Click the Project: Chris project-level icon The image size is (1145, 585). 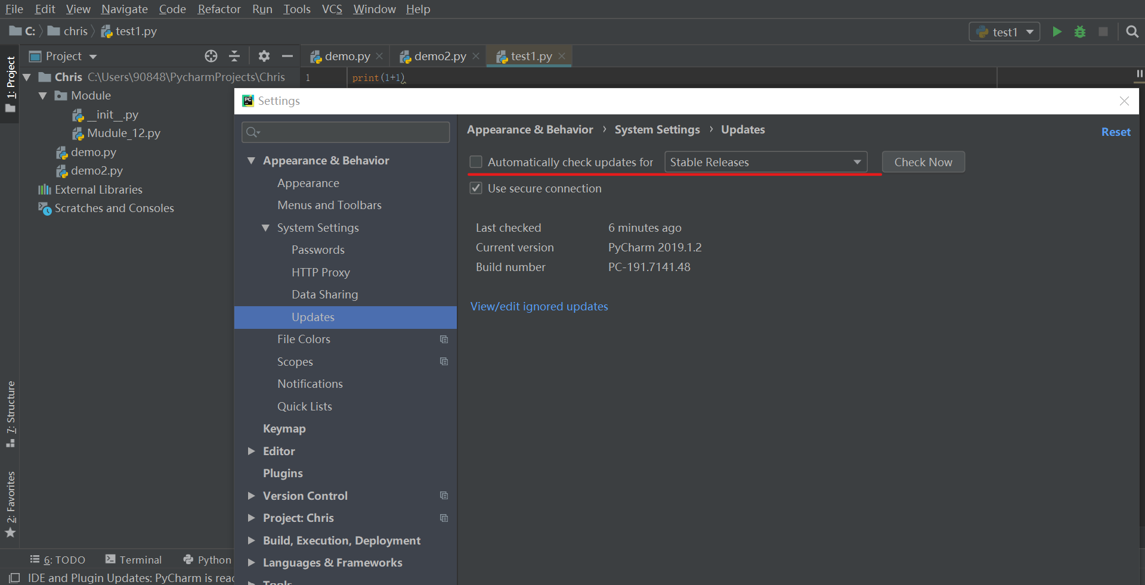point(444,518)
